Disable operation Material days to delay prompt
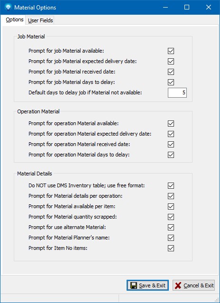Viewport: 220px width, 303px height. 171,155
